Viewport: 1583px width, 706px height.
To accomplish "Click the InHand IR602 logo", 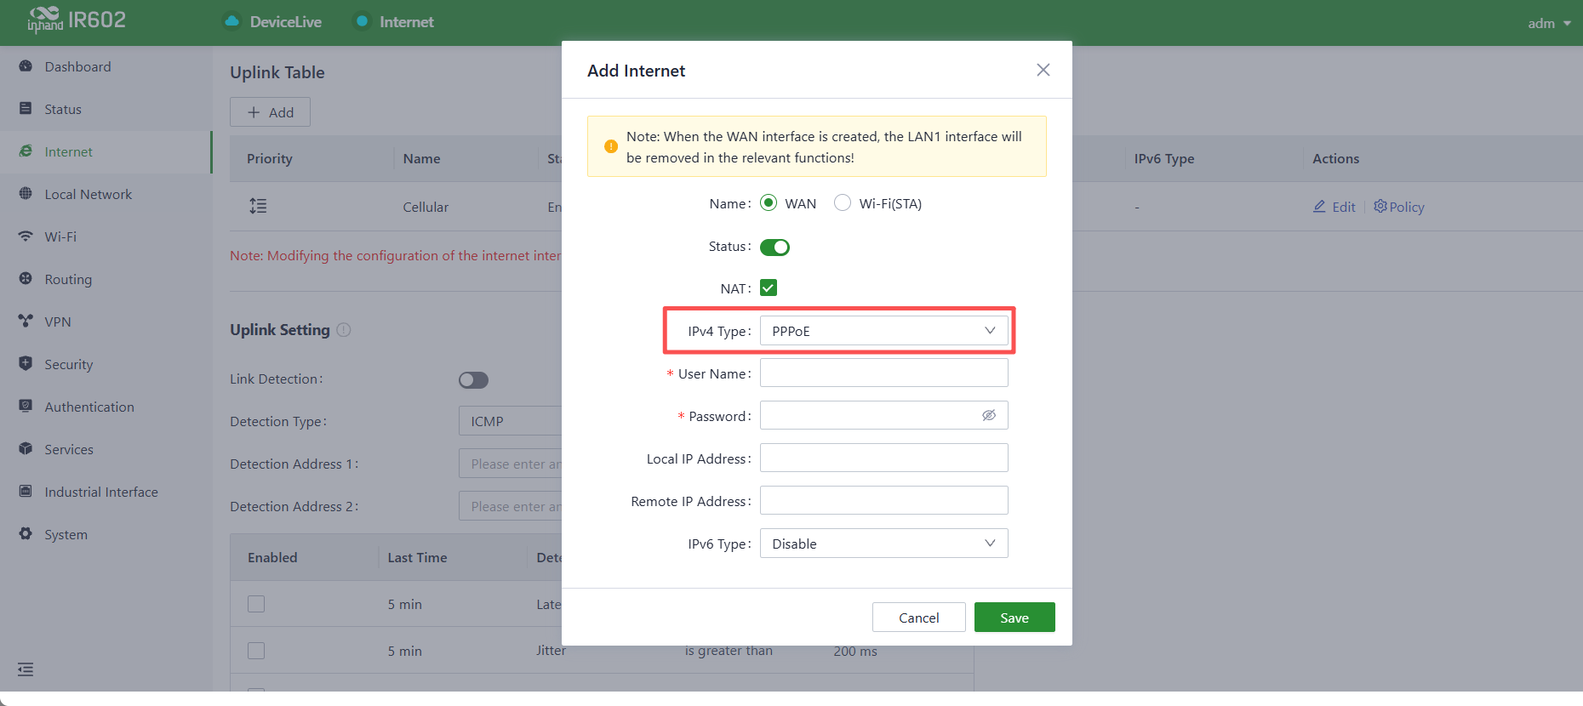I will (77, 20).
